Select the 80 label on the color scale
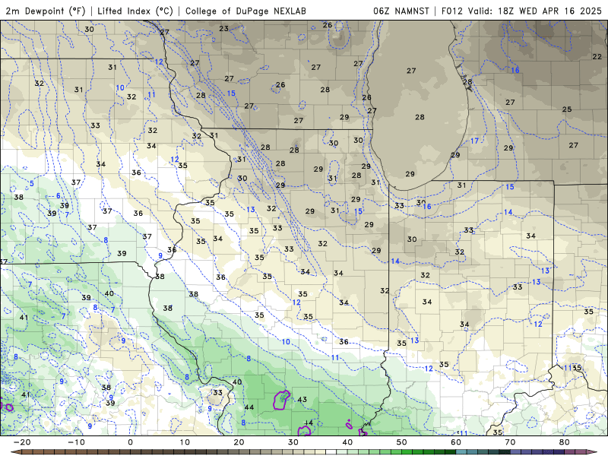Viewport: 608px width, 456px height. point(565,442)
